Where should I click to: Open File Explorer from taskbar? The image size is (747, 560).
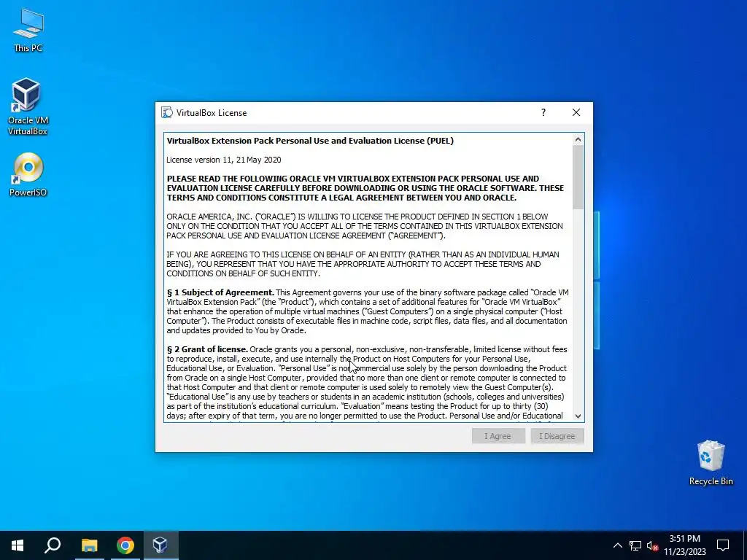point(89,545)
